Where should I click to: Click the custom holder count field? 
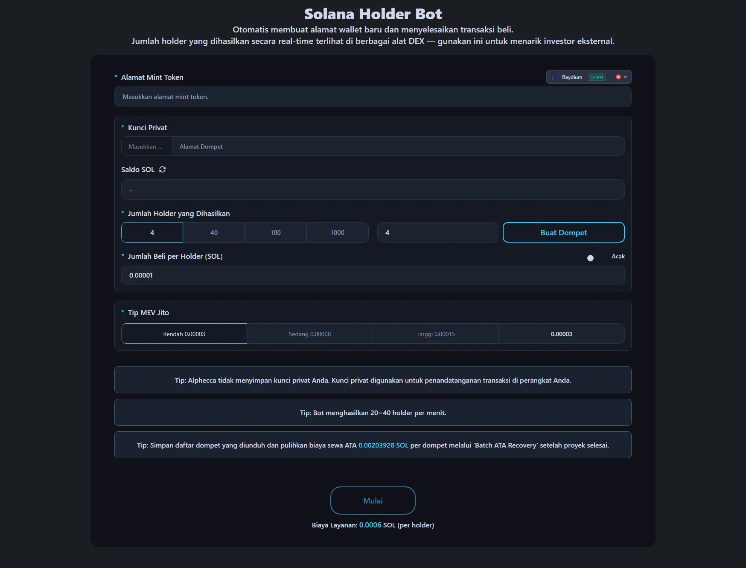(x=437, y=233)
